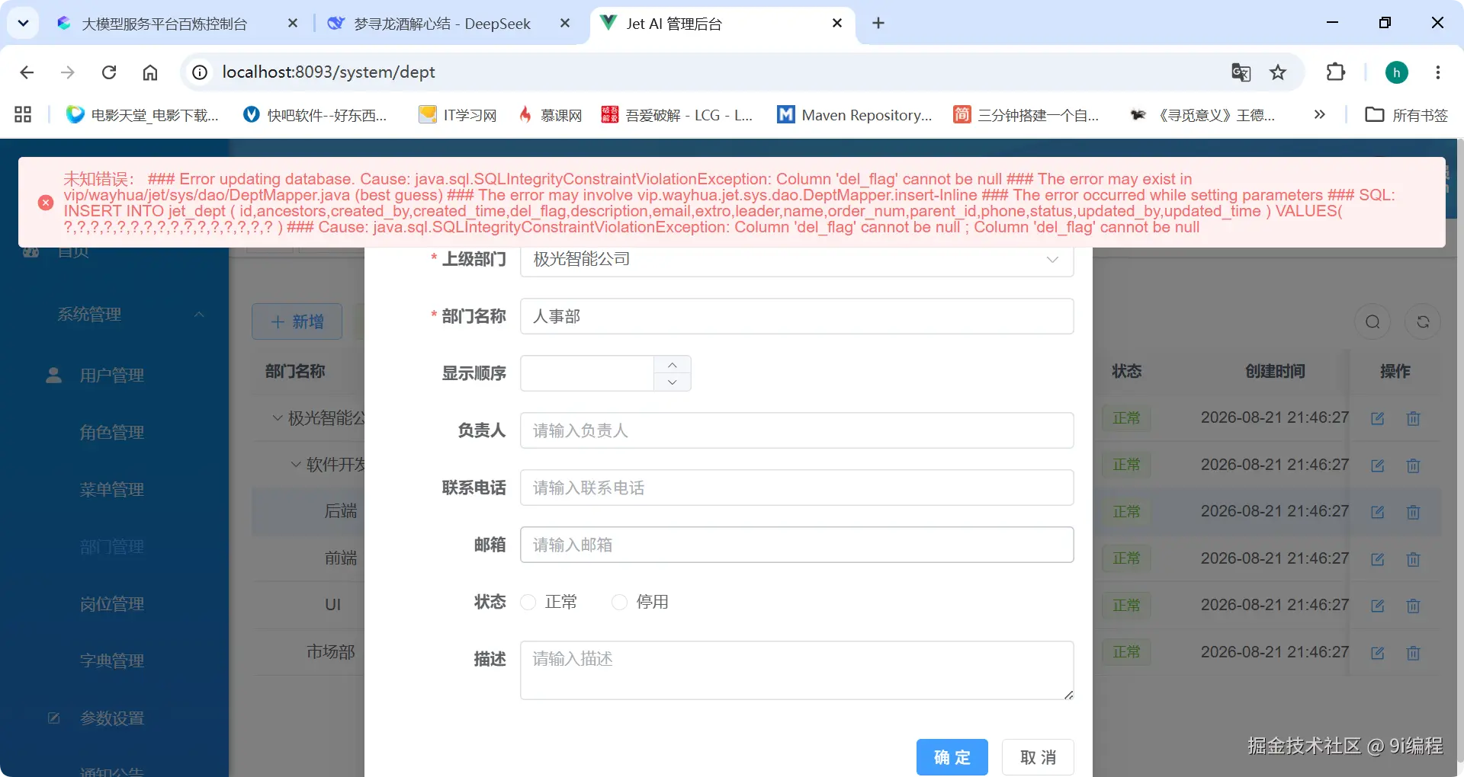
Task: Open the browser profile avatar
Action: [1396, 72]
